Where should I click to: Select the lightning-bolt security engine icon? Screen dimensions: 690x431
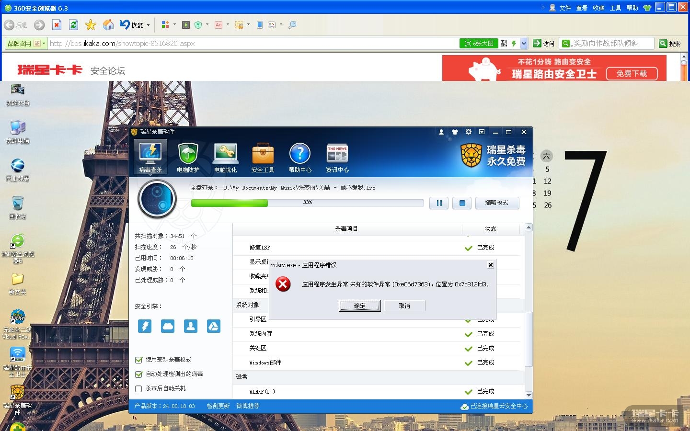click(x=145, y=326)
